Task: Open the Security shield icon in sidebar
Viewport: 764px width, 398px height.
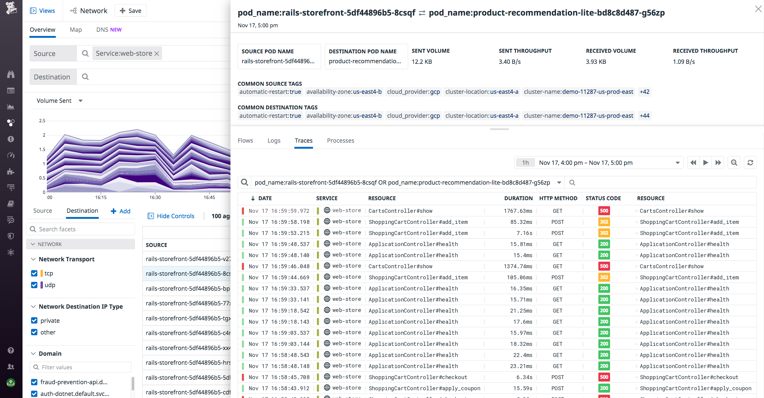Action: [x=11, y=236]
